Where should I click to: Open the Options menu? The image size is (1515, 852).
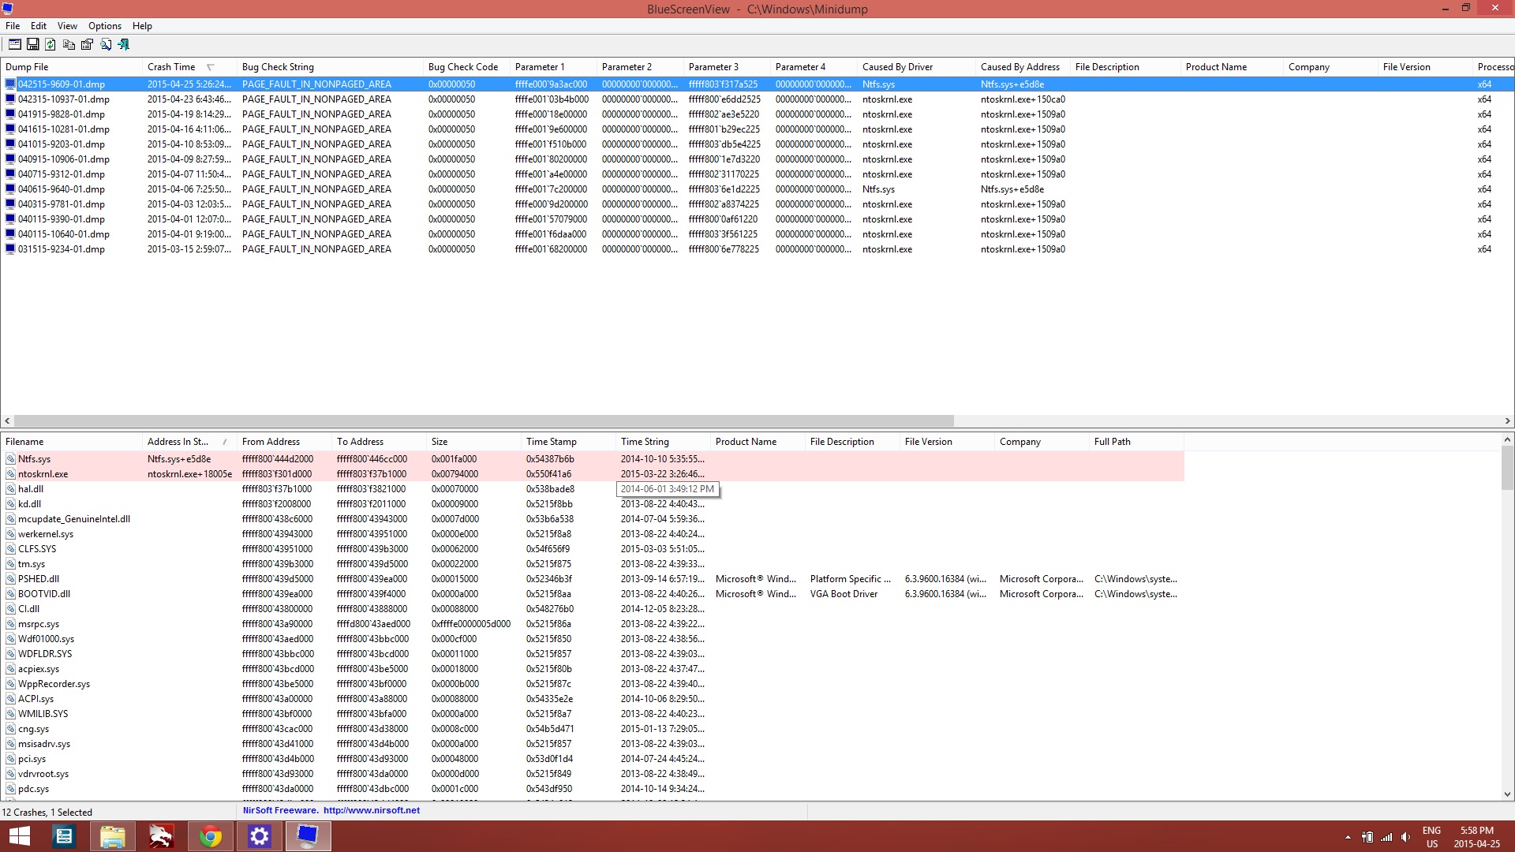[x=104, y=26]
